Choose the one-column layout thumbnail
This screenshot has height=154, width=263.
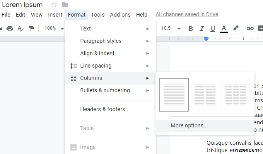pos(174,95)
